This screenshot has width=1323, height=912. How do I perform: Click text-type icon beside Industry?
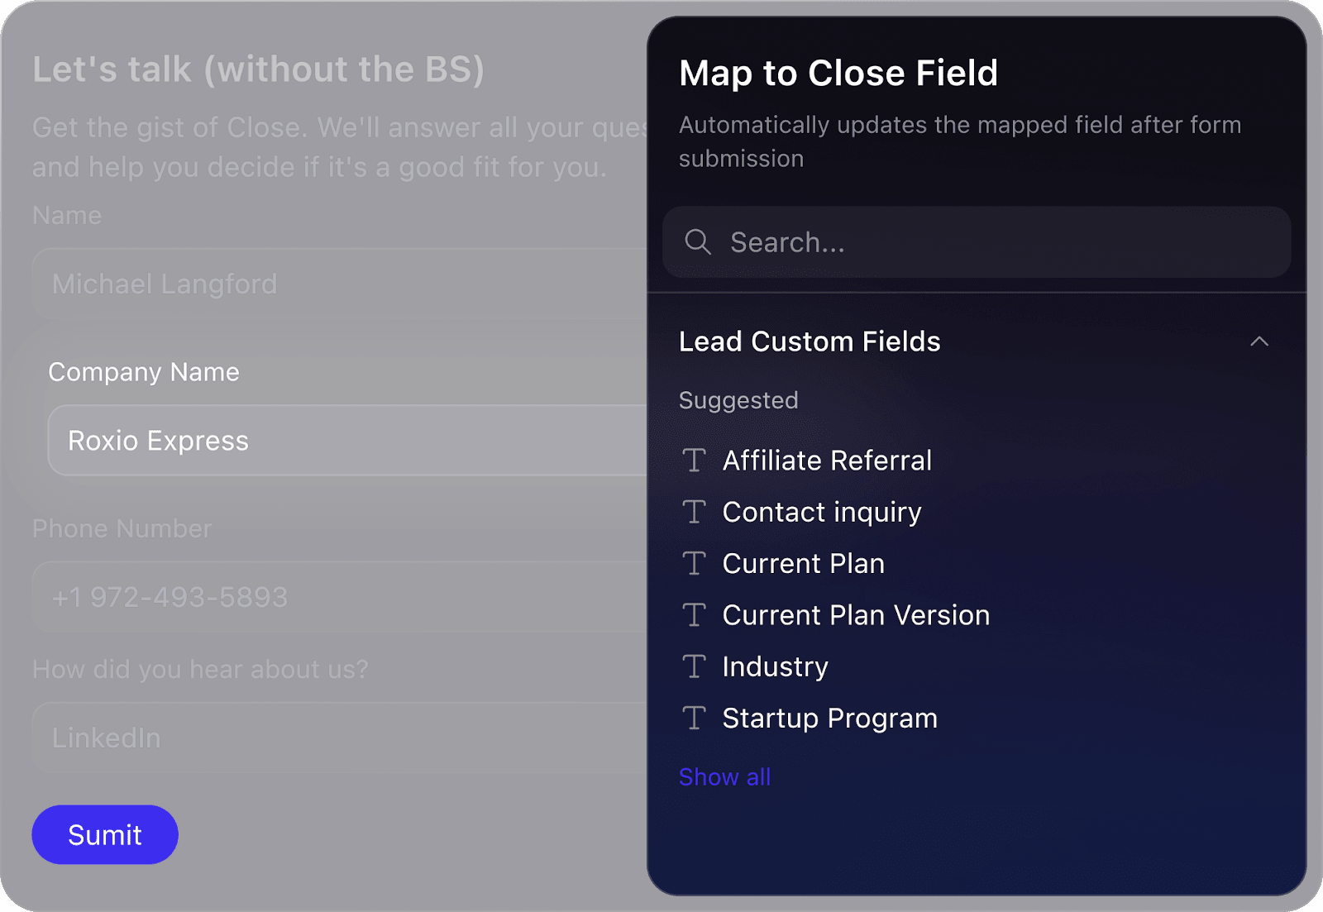(x=695, y=666)
